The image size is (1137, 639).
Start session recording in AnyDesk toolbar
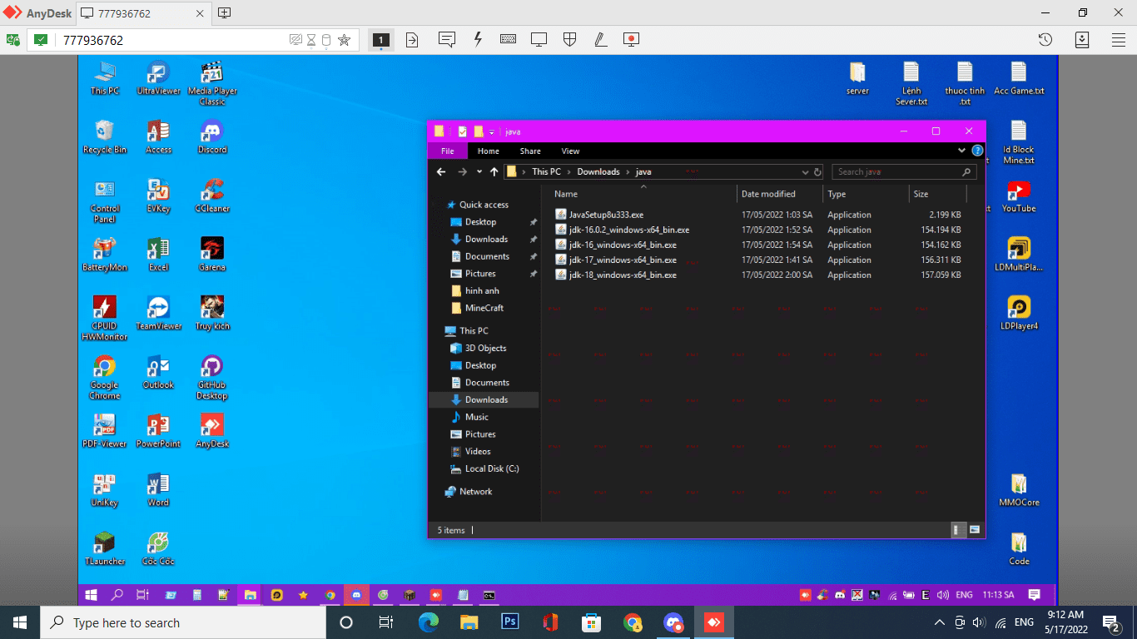632,40
